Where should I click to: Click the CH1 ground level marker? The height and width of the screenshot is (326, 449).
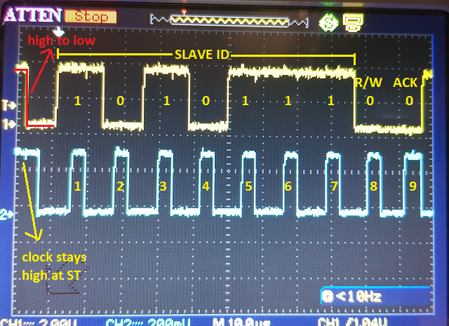pyautogui.click(x=8, y=123)
